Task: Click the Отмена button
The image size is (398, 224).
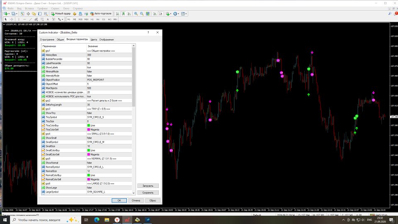Action: [x=136, y=200]
